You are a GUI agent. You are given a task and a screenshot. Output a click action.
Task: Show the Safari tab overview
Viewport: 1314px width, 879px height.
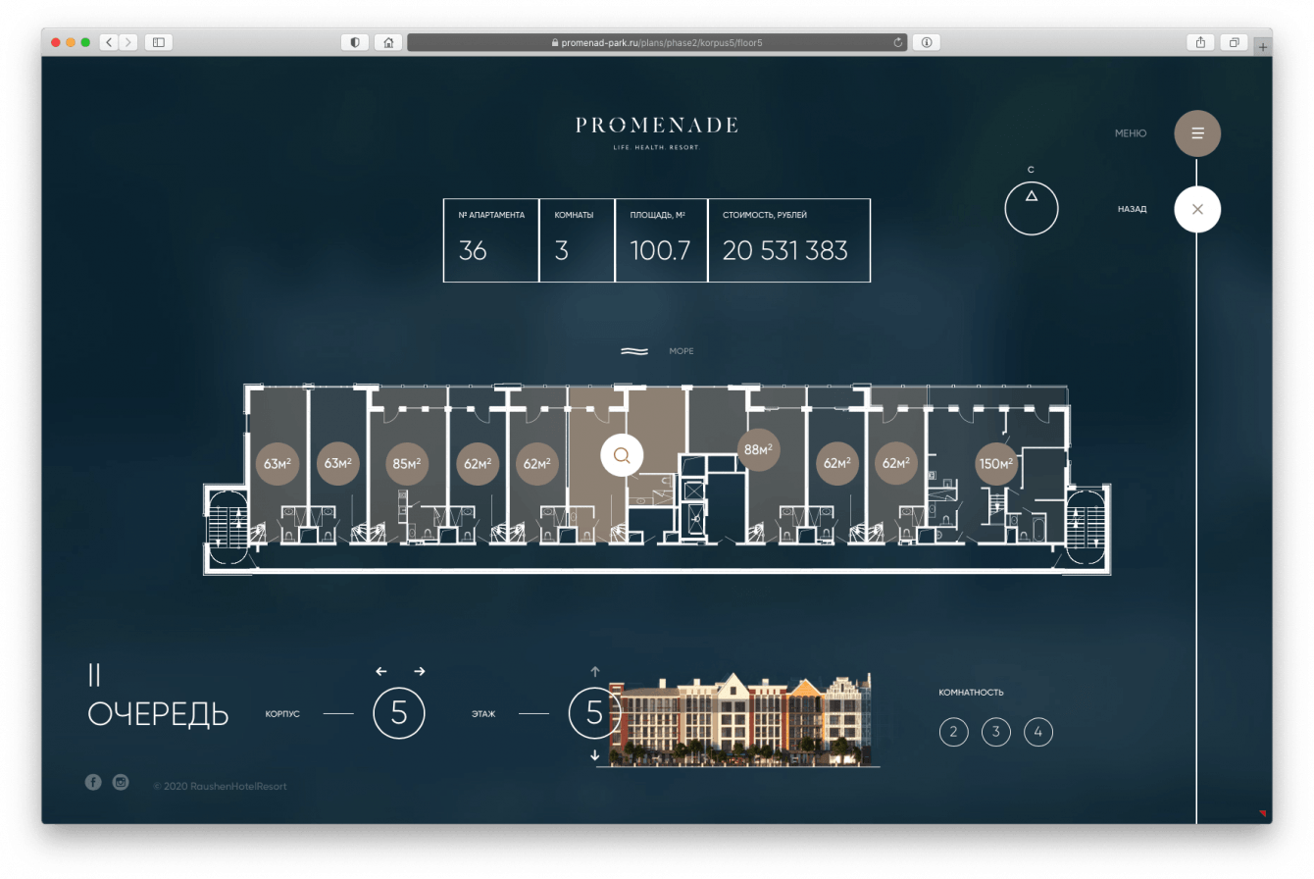click(1234, 42)
